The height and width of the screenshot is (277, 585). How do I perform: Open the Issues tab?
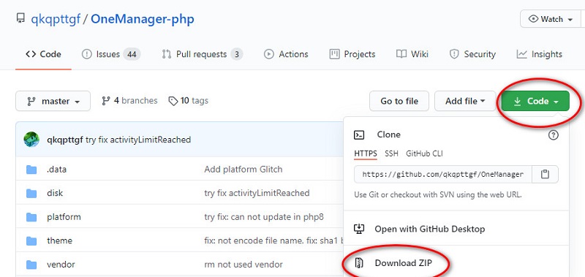click(111, 54)
